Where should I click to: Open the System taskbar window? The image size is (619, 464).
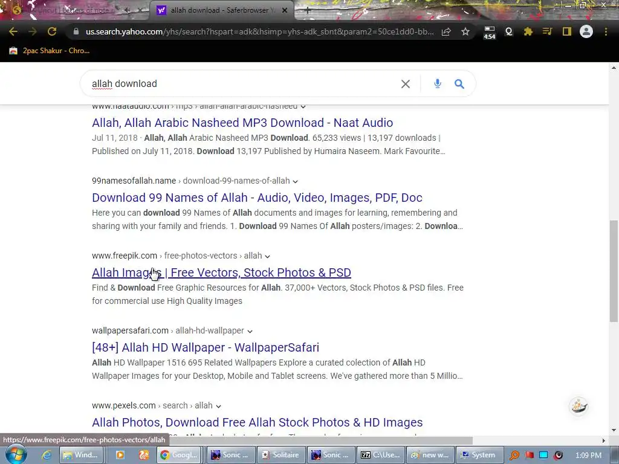pos(479,455)
